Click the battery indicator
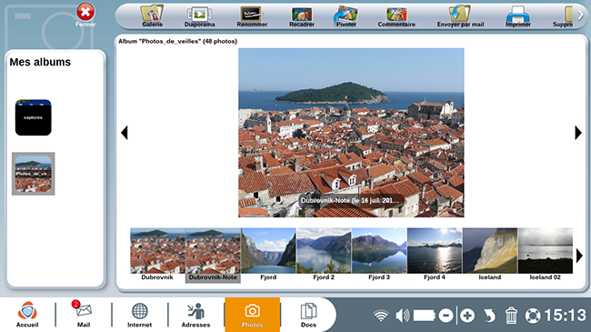This screenshot has width=591, height=332. tap(425, 316)
